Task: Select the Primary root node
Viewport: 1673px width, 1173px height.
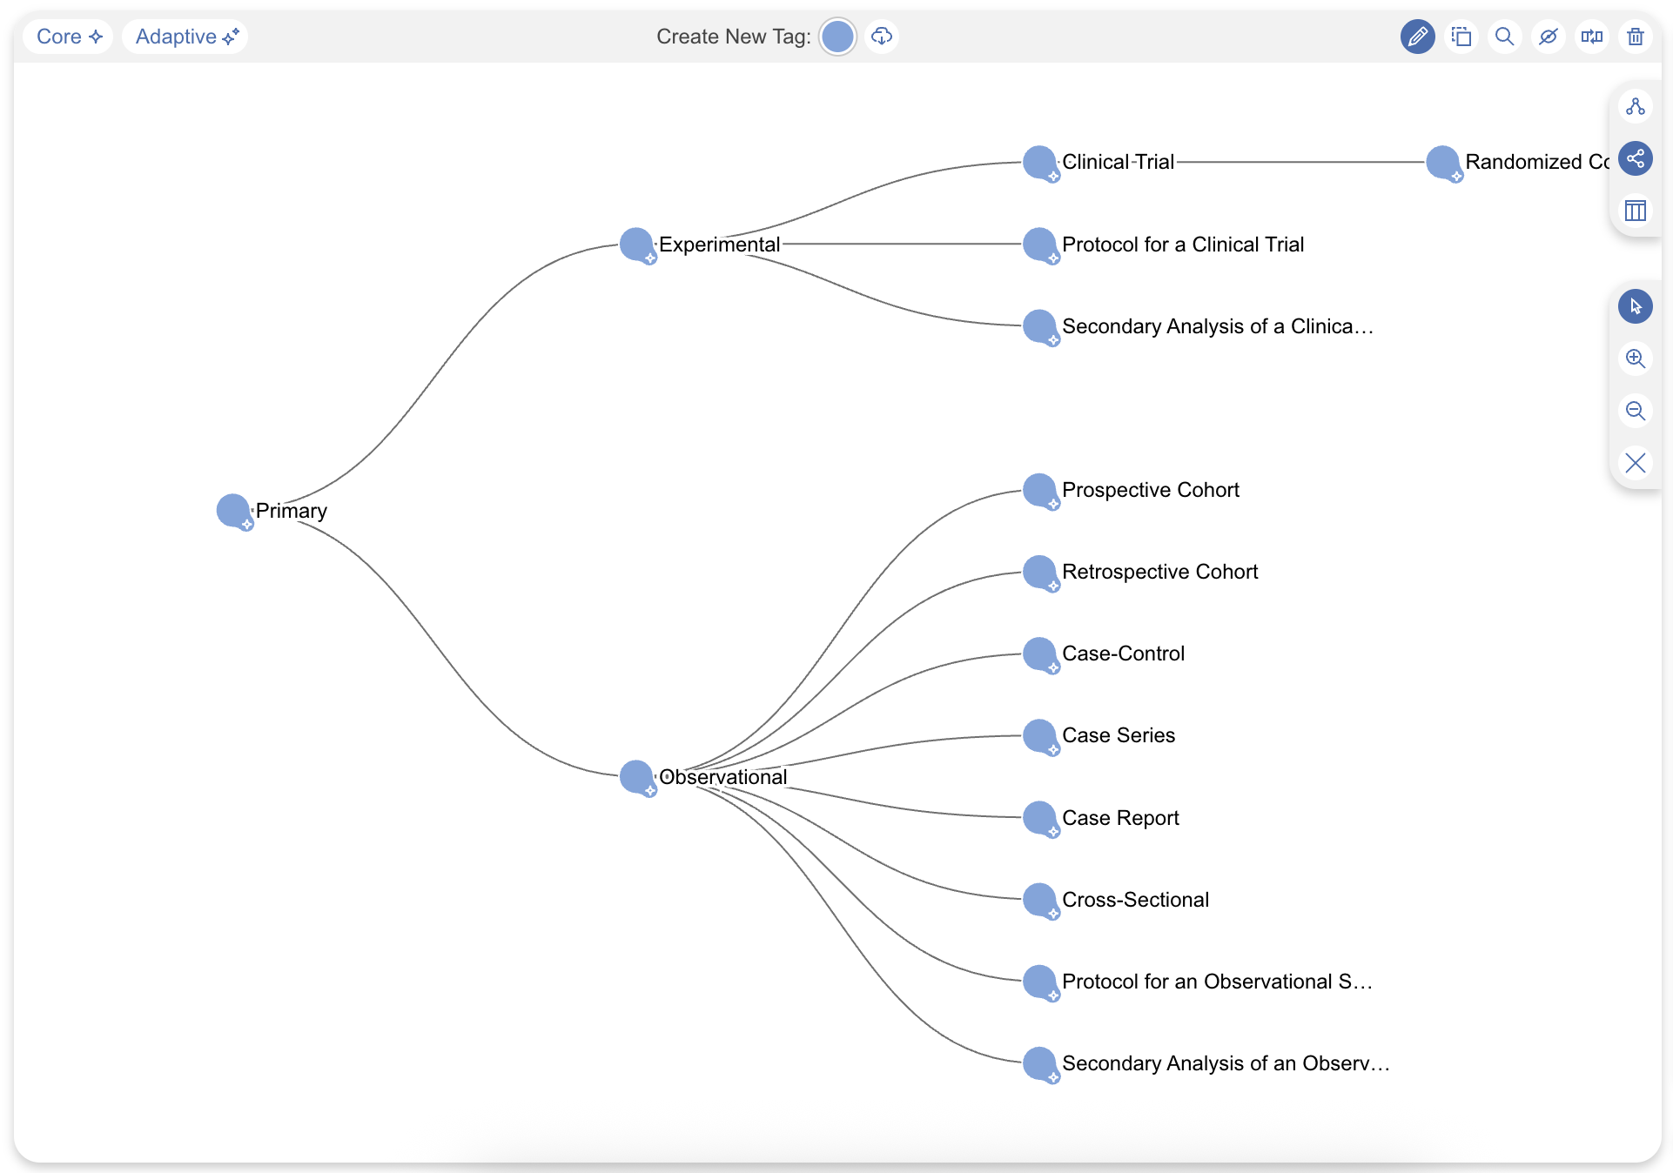Action: [x=233, y=511]
